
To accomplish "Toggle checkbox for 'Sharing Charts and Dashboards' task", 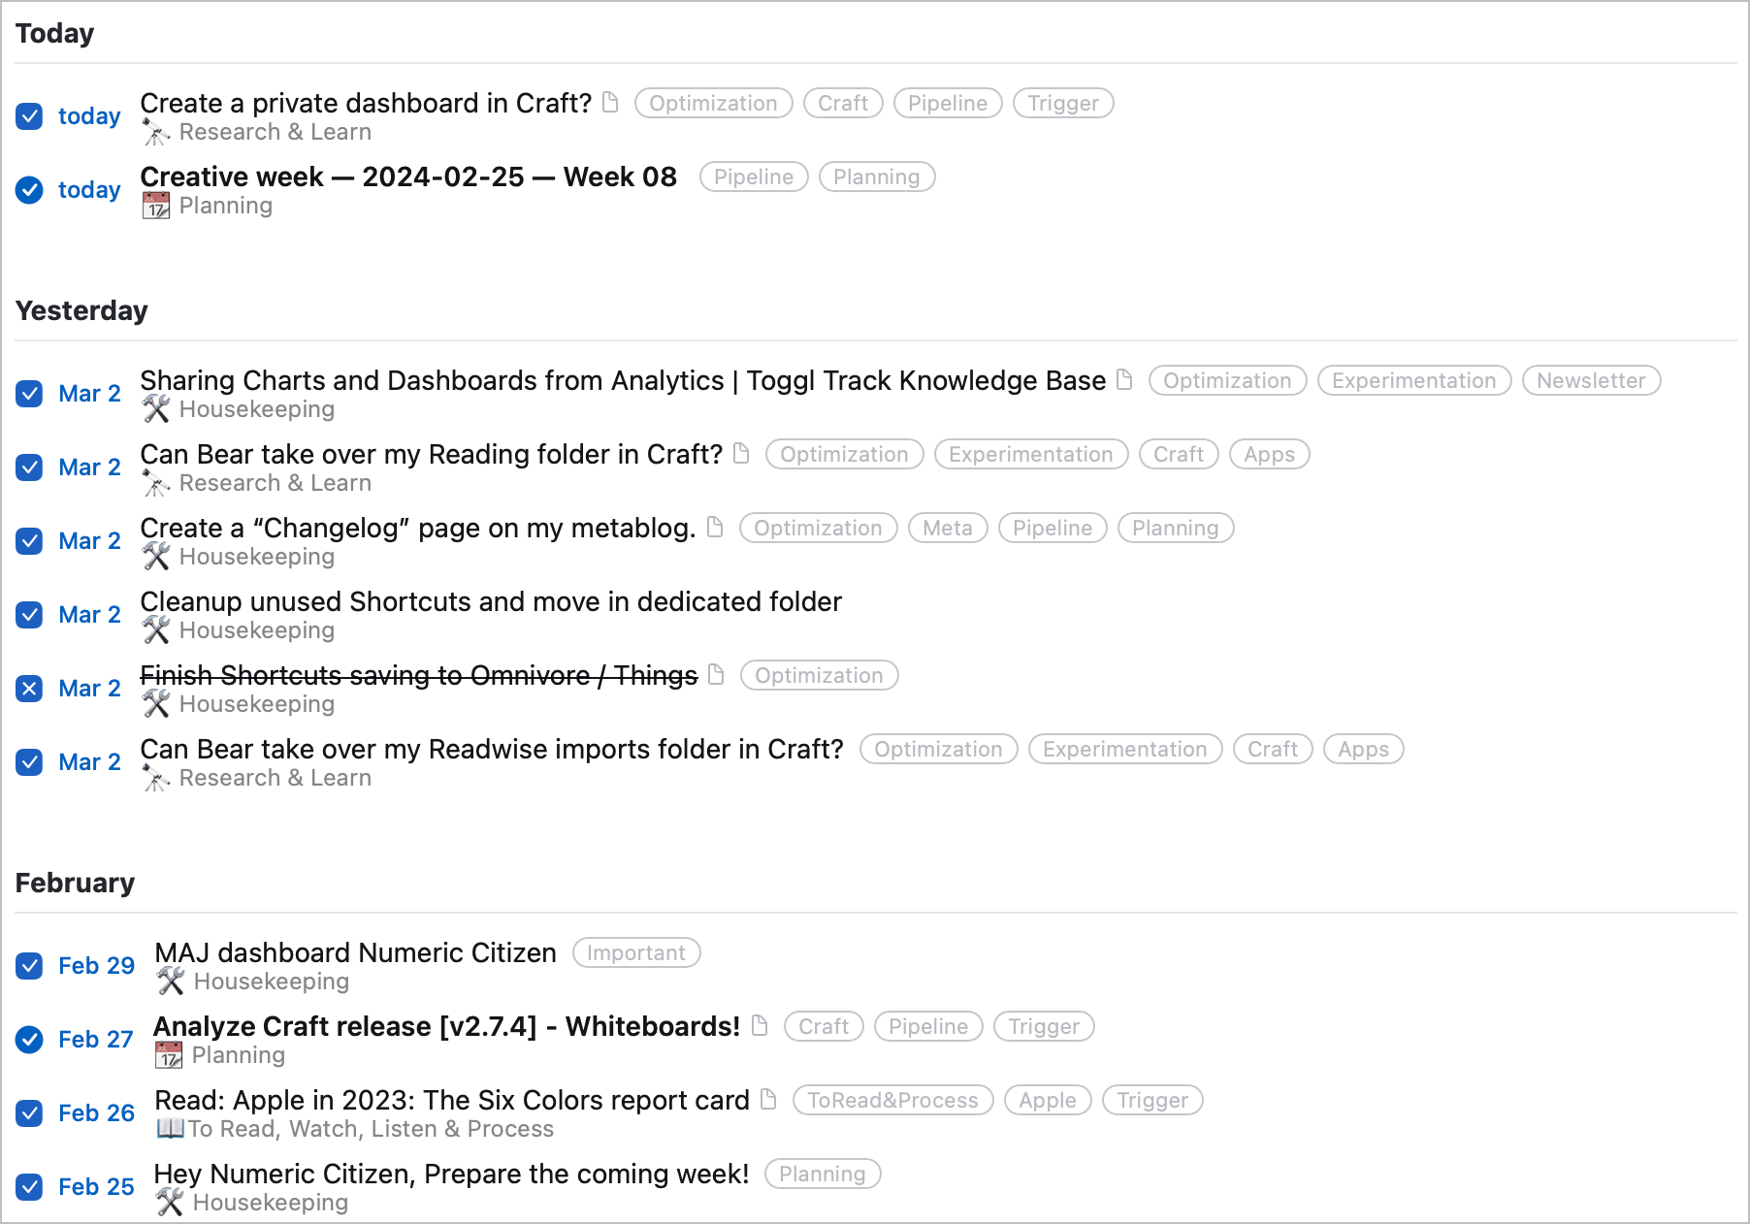I will coord(29,394).
